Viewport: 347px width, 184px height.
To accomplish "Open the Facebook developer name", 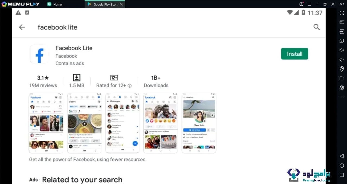I will point(66,56).
